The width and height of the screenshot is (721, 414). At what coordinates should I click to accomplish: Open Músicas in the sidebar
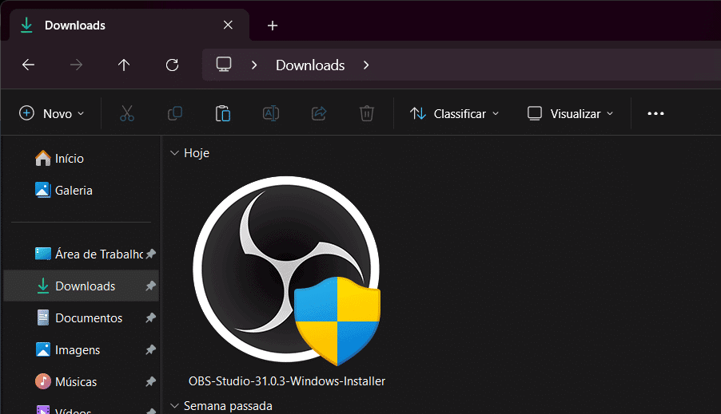point(66,381)
